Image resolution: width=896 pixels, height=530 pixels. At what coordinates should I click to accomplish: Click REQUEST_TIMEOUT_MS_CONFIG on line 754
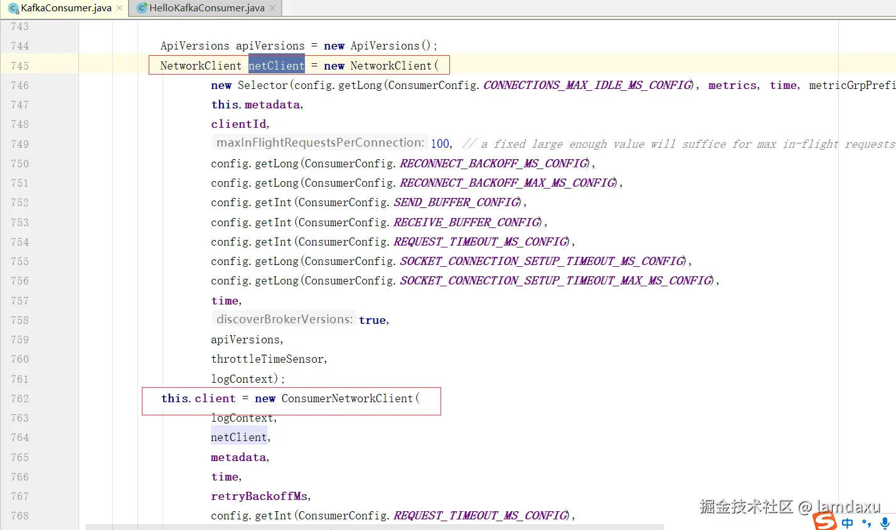[x=481, y=242]
